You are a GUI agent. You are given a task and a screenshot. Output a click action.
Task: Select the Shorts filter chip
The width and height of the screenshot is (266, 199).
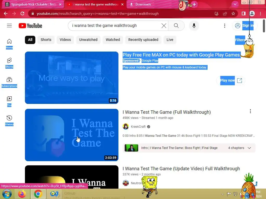46,40
